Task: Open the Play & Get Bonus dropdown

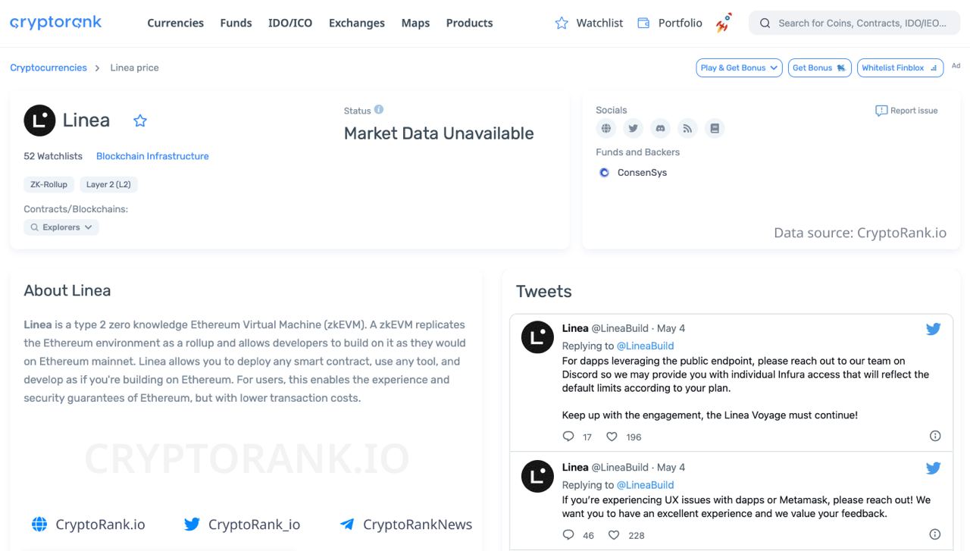Action: (x=739, y=68)
